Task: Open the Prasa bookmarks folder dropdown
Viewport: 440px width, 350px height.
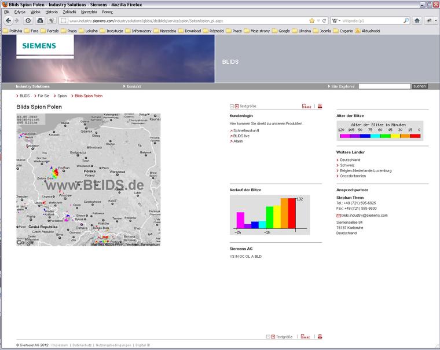Action: click(69, 31)
